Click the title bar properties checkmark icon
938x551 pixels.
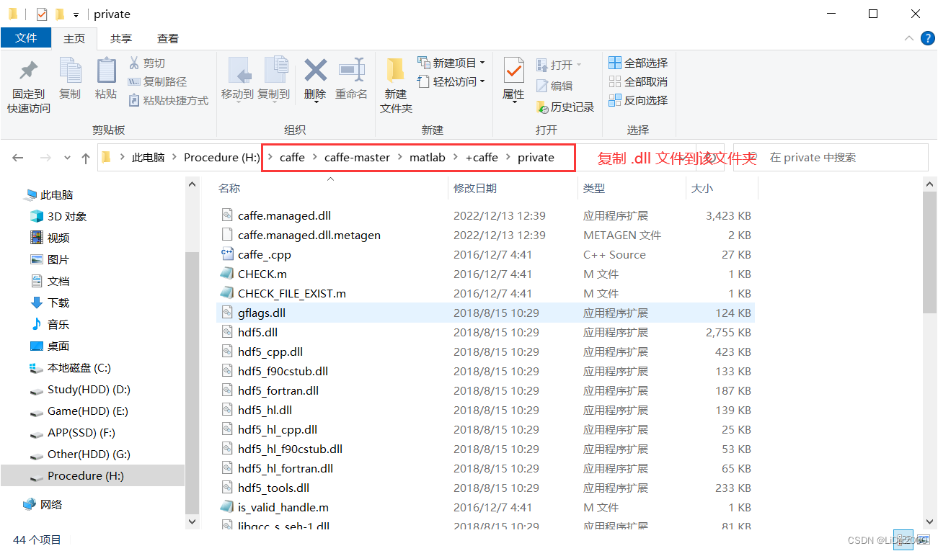pyautogui.click(x=42, y=14)
